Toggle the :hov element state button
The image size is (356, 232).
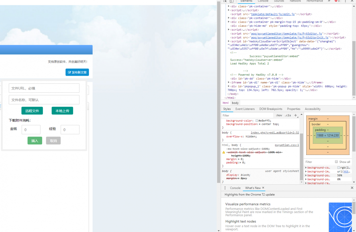click(x=279, y=115)
